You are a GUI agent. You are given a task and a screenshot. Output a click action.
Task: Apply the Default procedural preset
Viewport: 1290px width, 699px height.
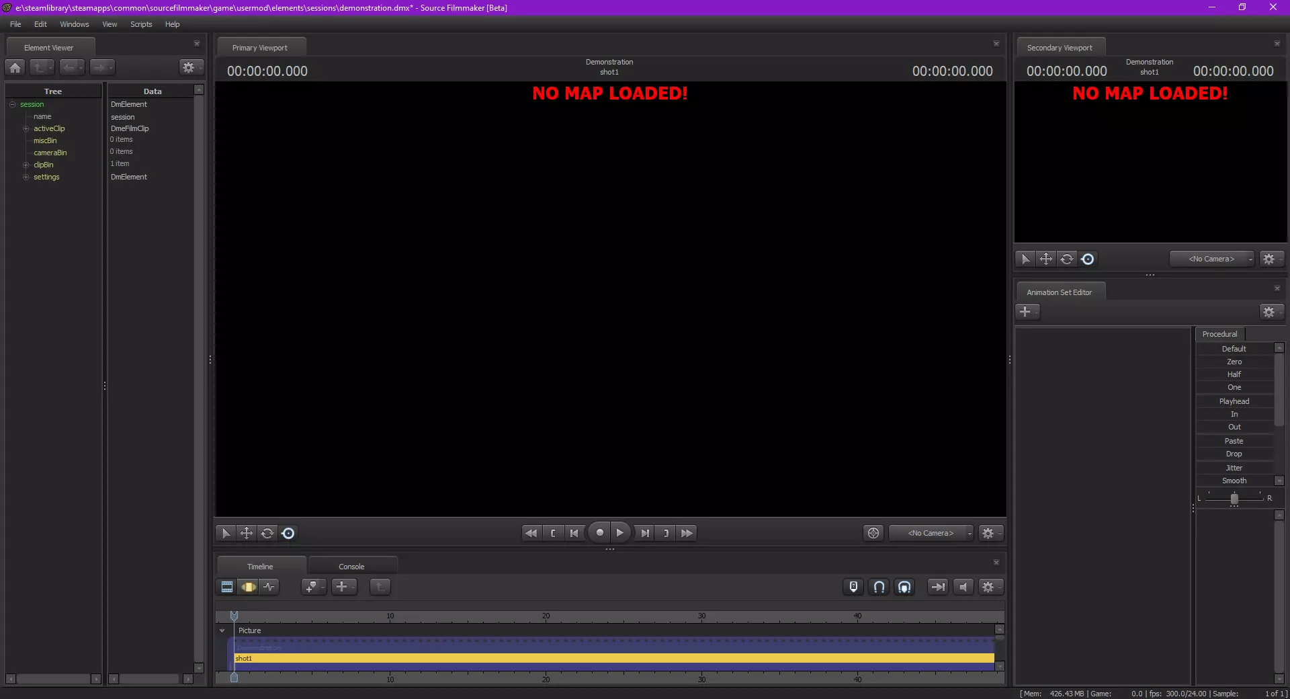[x=1234, y=349]
